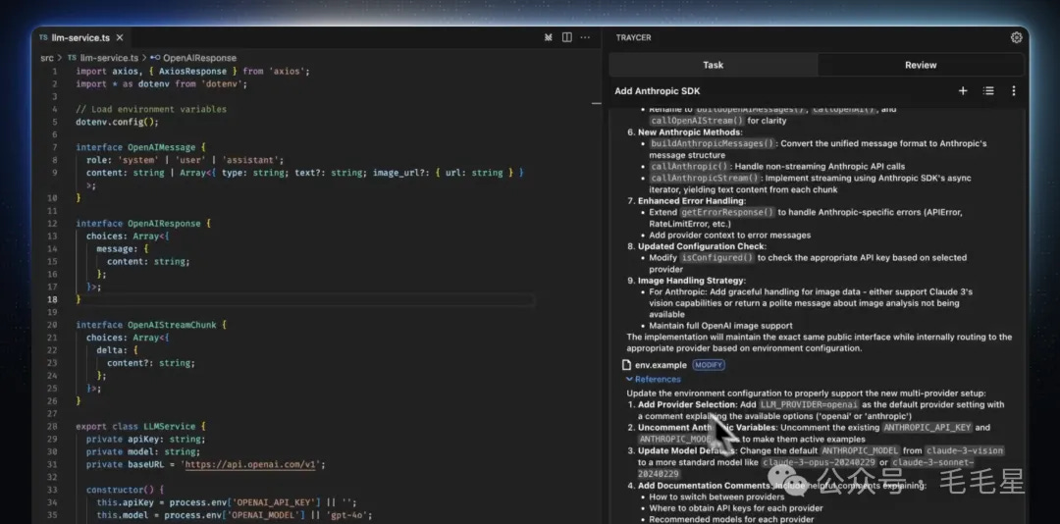Collapse the References section under env.example
Screen dimensions: 1060x524
653,380
